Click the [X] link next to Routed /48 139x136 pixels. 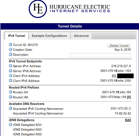(x=129, y=97)
